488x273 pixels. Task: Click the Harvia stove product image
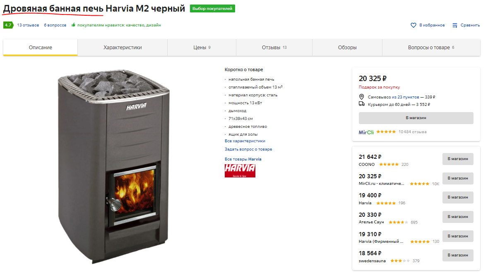[114, 166]
